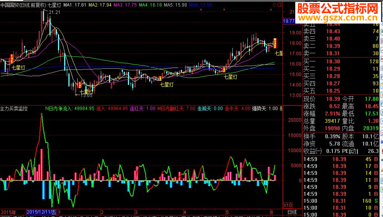Screen dimensions: 383x217
Task: Jump to month 6 marker on time axis
Action: (272, 212)
